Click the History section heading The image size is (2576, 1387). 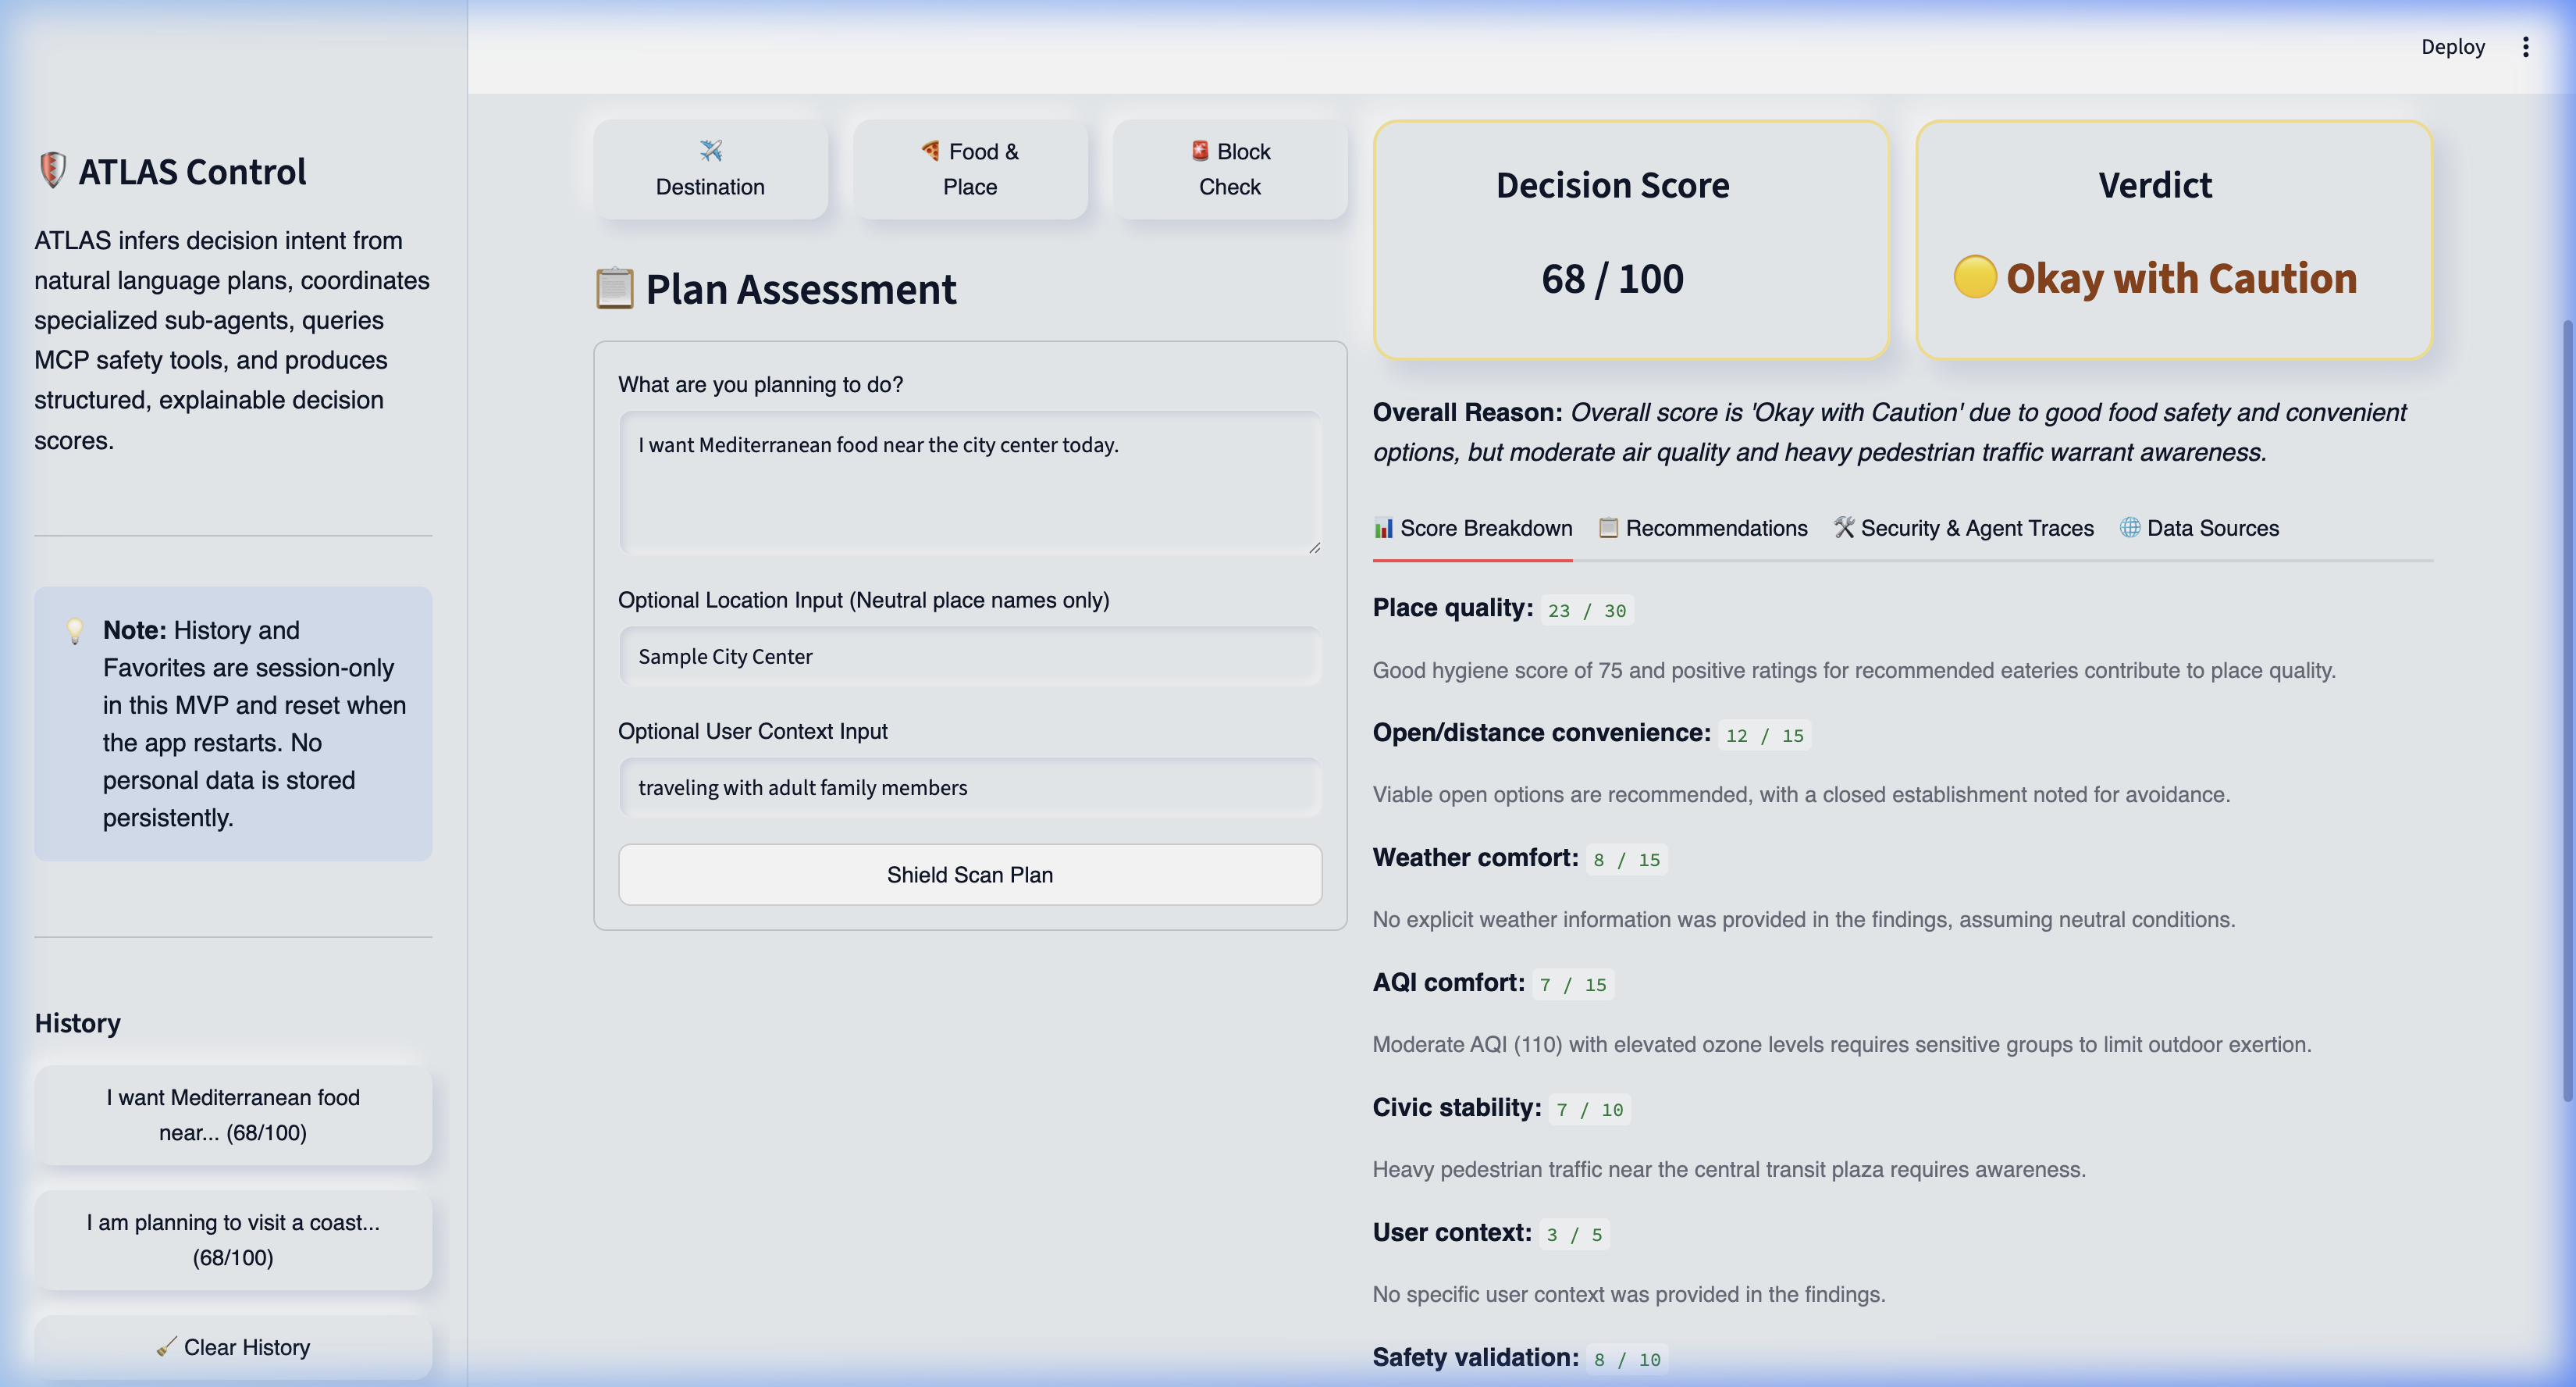pyautogui.click(x=78, y=1023)
